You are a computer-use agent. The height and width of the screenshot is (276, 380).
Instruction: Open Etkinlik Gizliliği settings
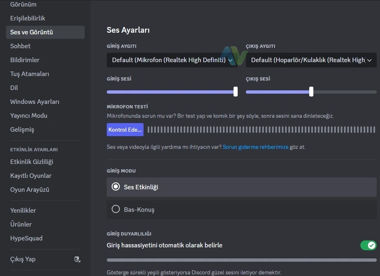click(31, 162)
